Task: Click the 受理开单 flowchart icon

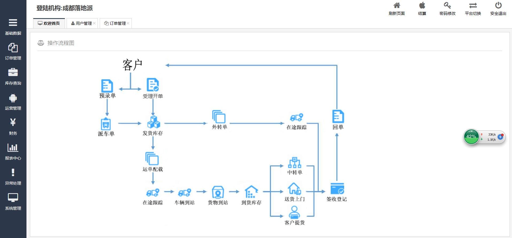Action: click(153, 85)
